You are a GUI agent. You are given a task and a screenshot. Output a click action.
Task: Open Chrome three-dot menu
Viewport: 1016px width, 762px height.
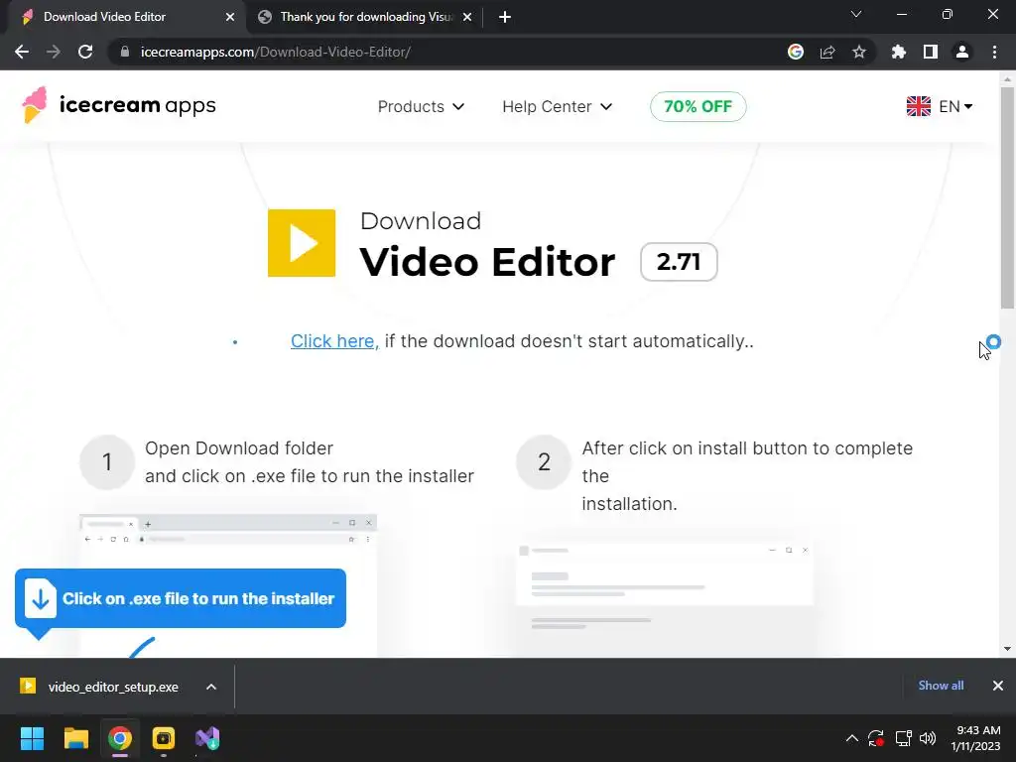(x=994, y=52)
